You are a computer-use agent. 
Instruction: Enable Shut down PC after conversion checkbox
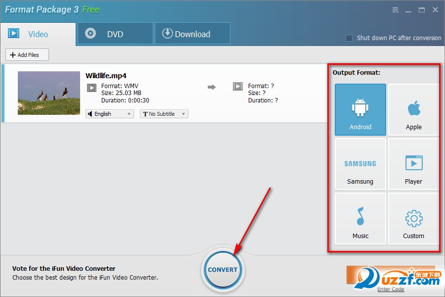[349, 38]
